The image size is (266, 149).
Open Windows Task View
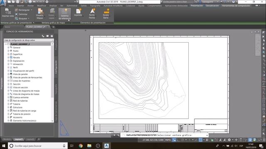71,146
